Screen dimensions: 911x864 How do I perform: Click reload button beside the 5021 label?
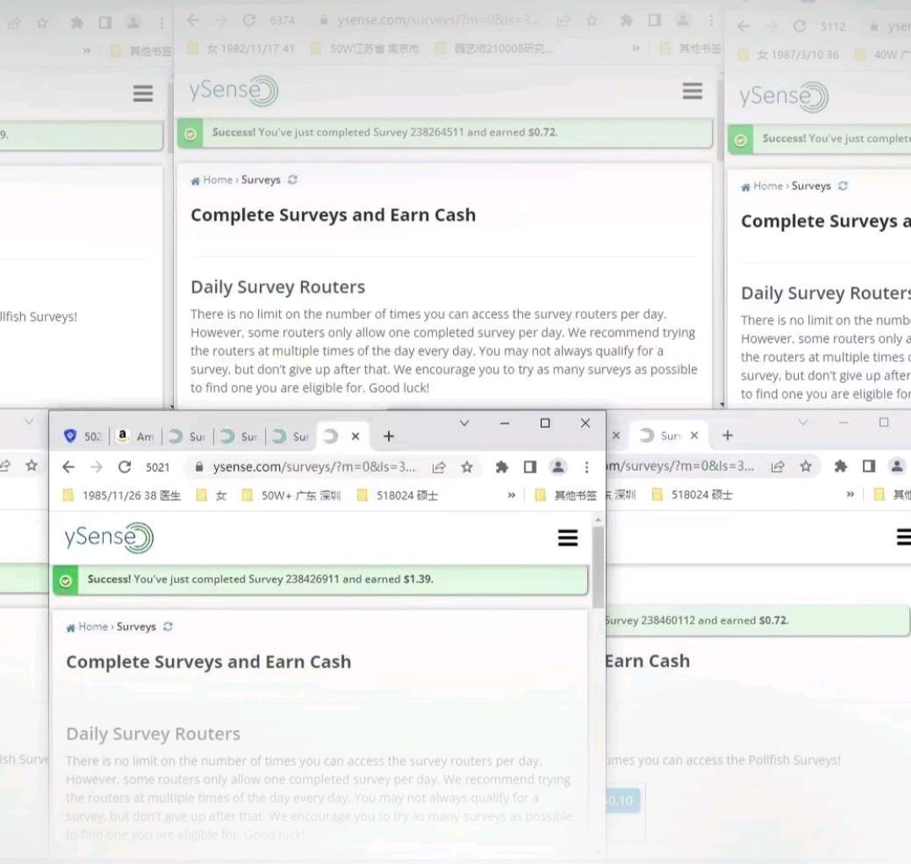click(125, 467)
